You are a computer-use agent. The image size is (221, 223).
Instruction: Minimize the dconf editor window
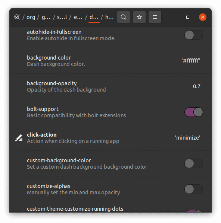pyautogui.click(x=173, y=17)
